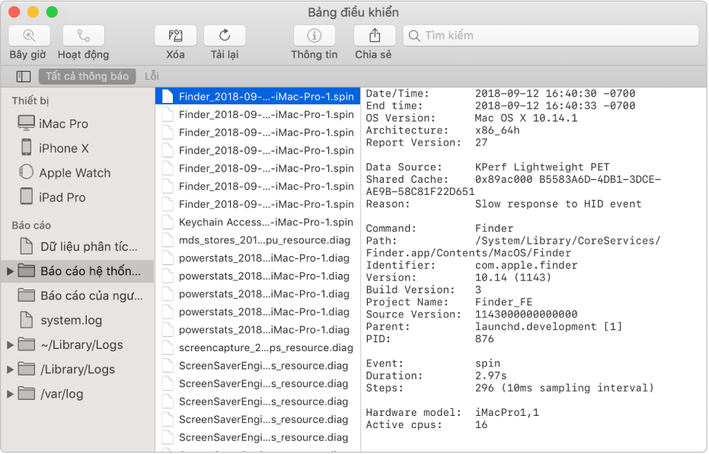Open screencapture_2...ps_resource.diag report

257,347
